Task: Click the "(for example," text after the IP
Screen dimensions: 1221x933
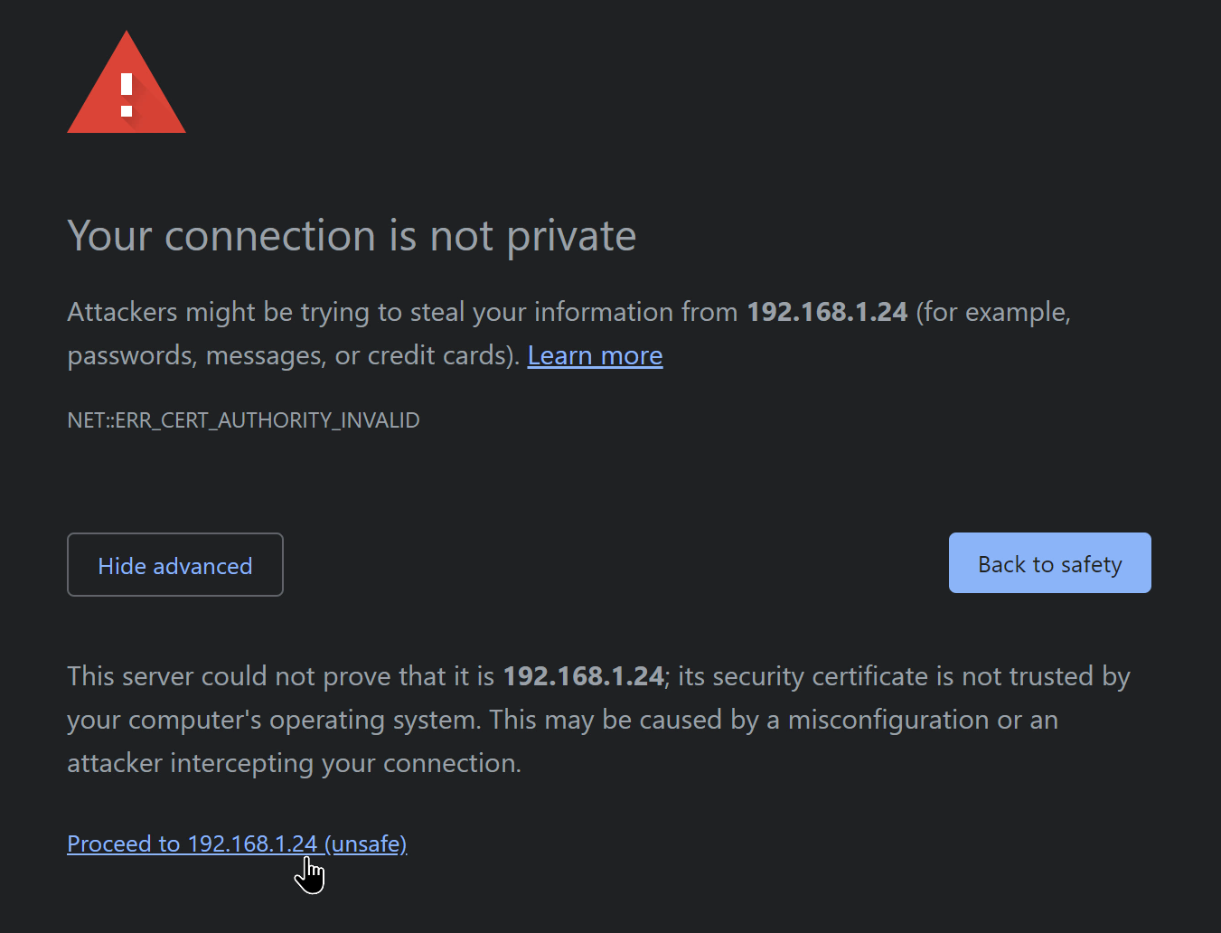Action: click(992, 312)
